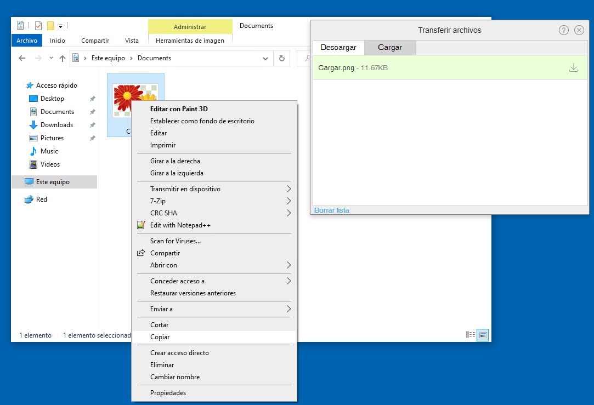Open the Vista ribbon tab
This screenshot has height=405, width=594.
(x=132, y=41)
